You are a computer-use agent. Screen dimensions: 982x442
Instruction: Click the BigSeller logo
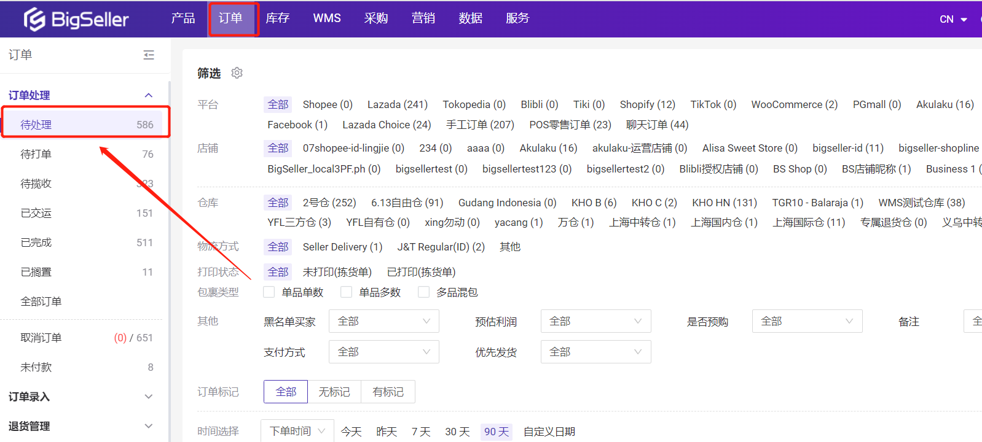click(76, 19)
